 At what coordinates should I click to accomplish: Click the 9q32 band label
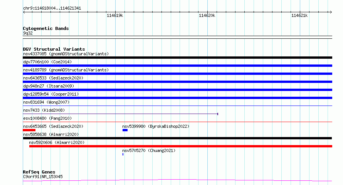28,33
